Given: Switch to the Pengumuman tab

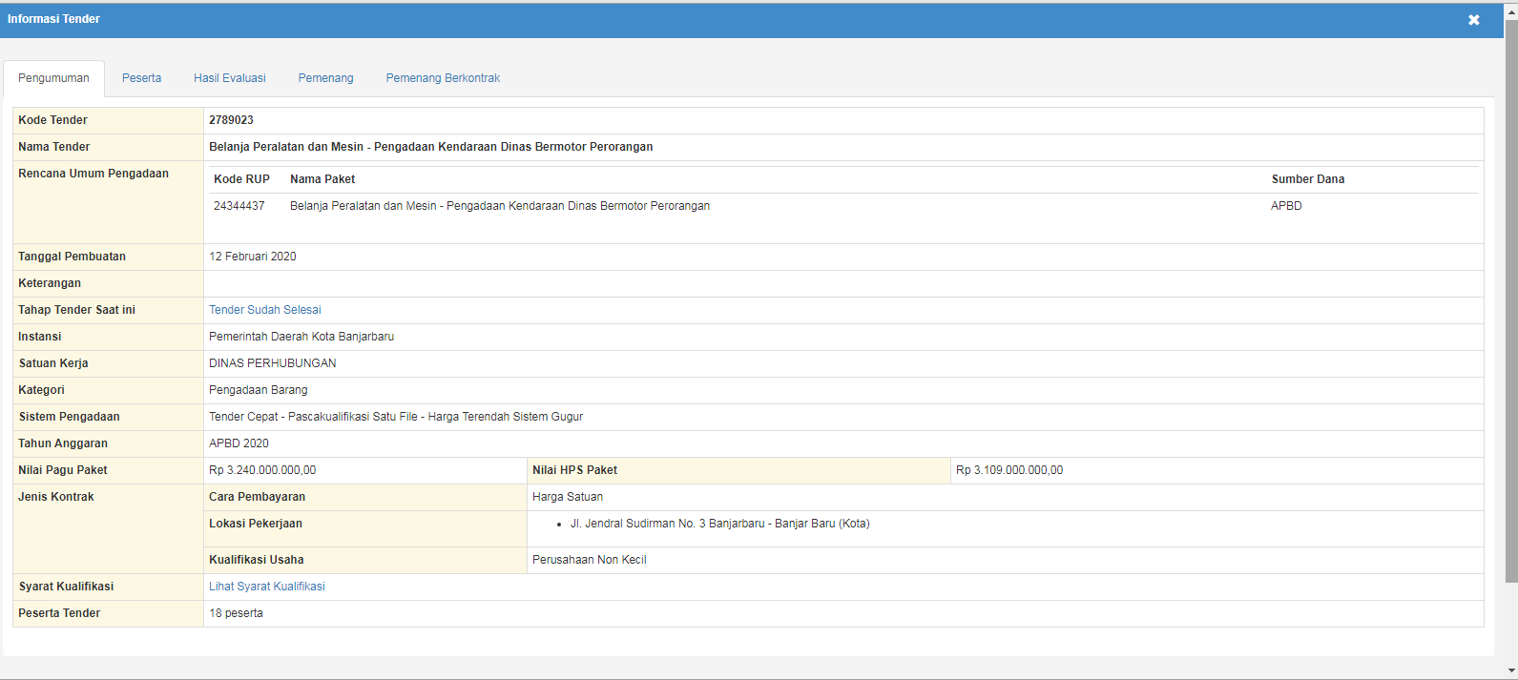Looking at the screenshot, I should [x=53, y=78].
